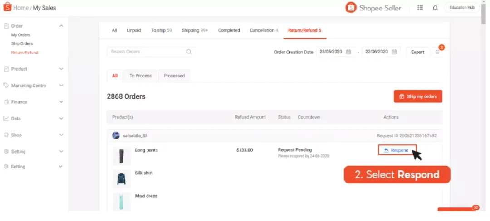Viewport: 490px width, 221px height.
Task: Open Return/Refund in sidebar
Action: (24, 53)
